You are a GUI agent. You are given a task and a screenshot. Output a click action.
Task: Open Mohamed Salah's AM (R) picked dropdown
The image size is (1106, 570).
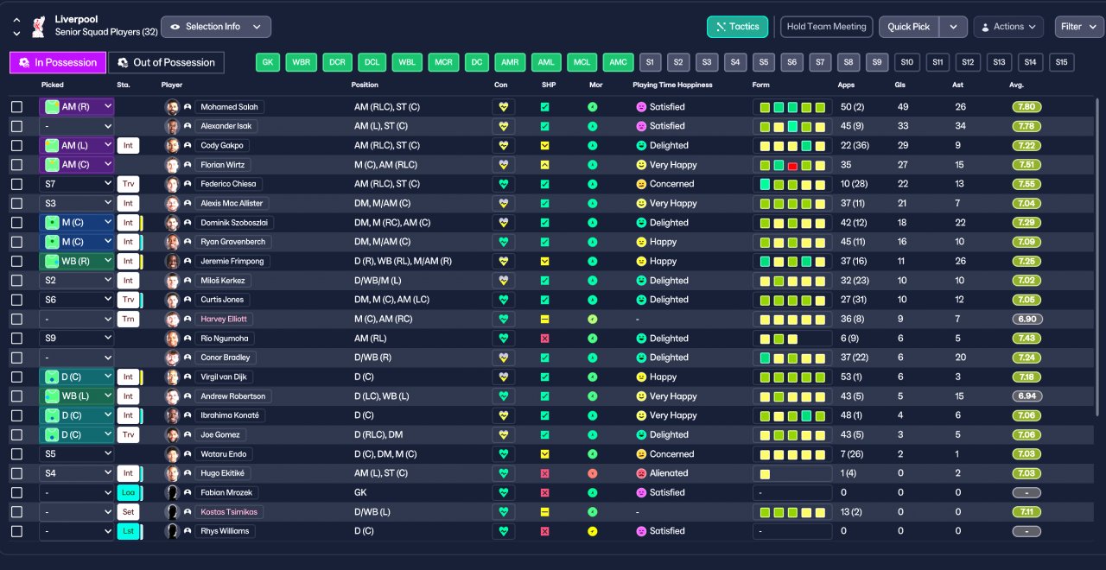(77, 107)
